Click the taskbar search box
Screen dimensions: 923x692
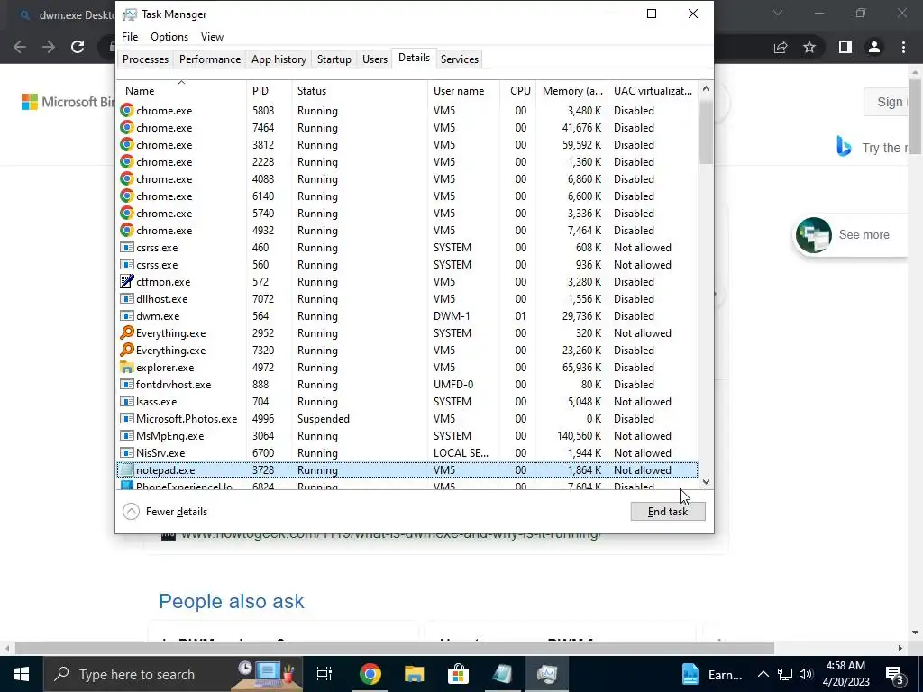click(x=173, y=674)
